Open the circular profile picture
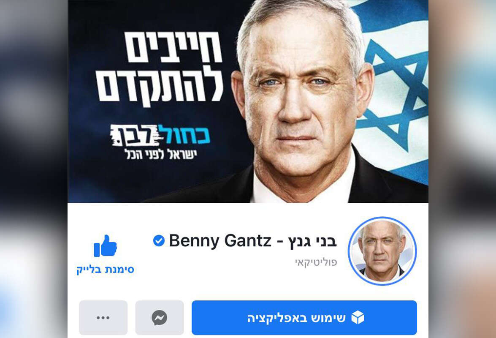This screenshot has height=338, width=496. coord(382,251)
